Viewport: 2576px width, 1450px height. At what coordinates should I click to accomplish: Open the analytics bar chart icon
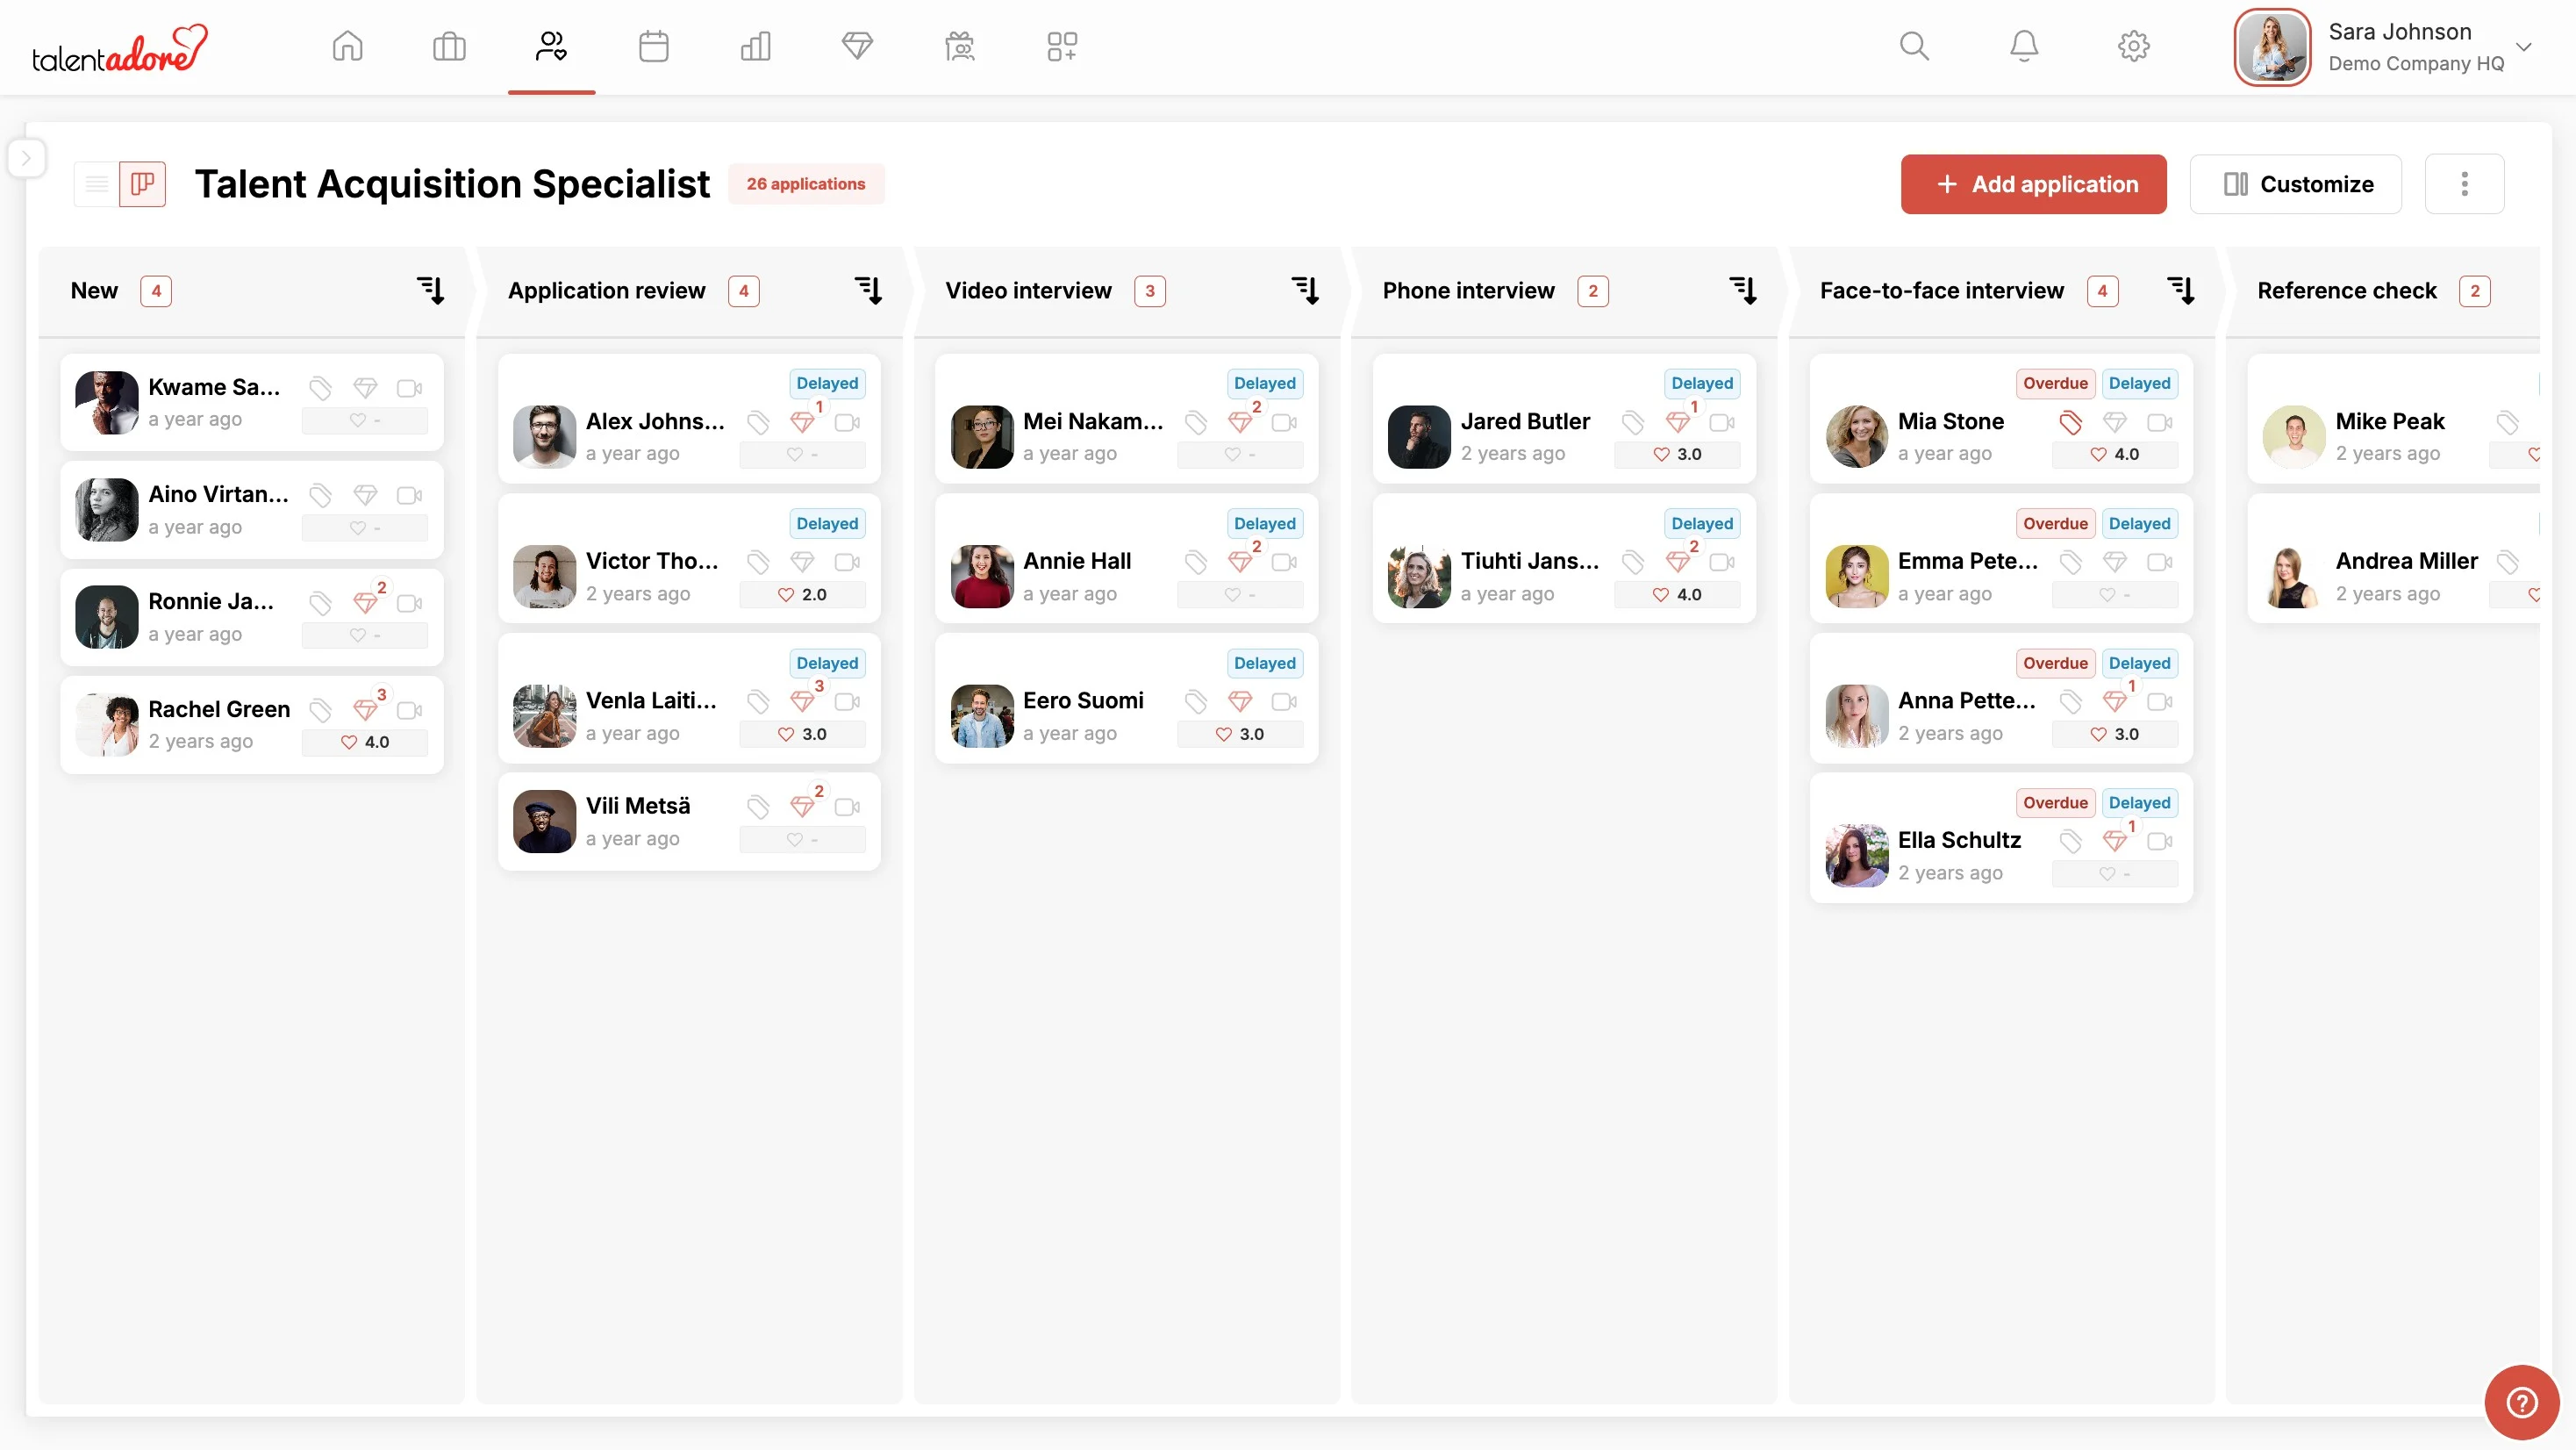coord(755,46)
